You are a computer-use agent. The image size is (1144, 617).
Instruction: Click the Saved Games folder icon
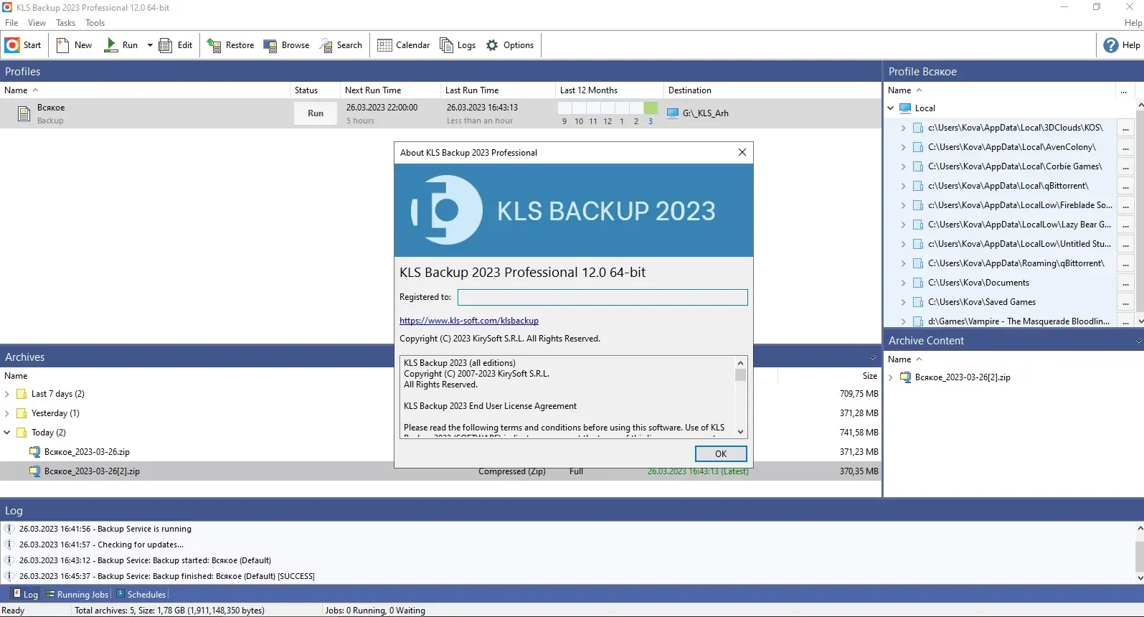[x=918, y=302]
